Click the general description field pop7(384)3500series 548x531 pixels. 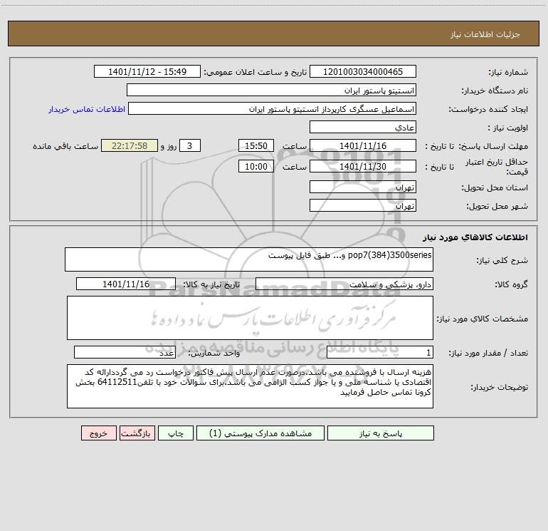[x=249, y=259]
